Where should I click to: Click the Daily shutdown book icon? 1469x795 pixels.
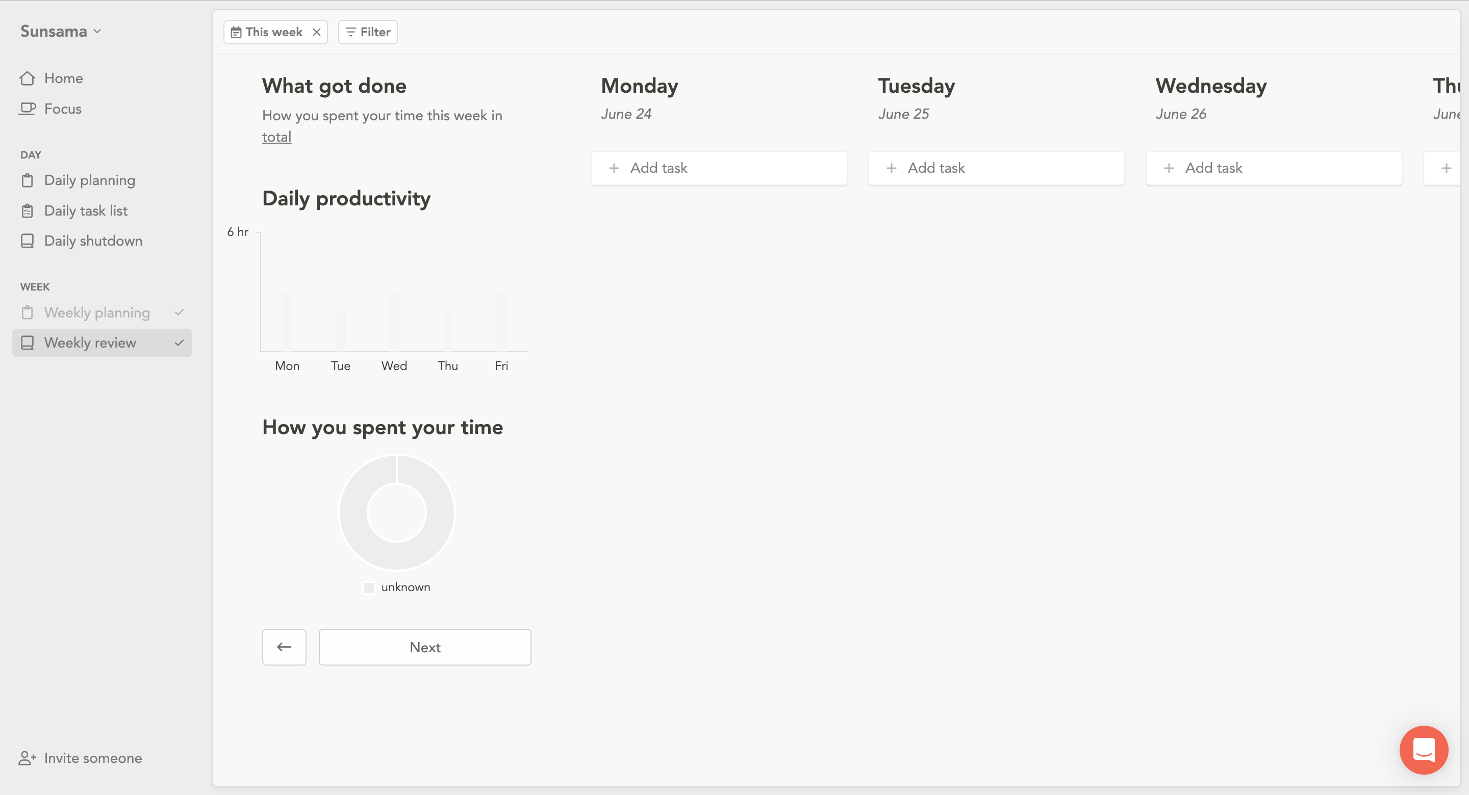(x=28, y=241)
